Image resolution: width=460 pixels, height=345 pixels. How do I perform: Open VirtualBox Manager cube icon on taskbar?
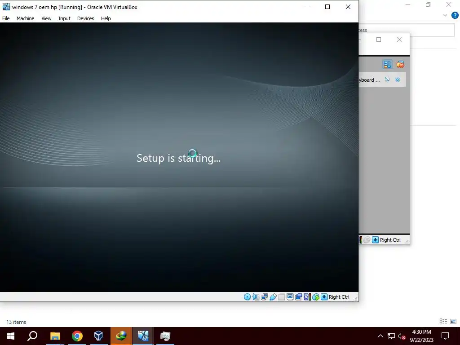(99, 336)
